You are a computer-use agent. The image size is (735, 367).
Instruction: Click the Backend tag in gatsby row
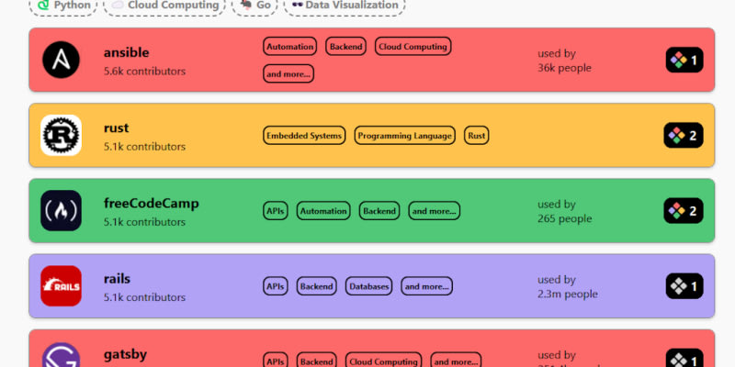[316, 361]
